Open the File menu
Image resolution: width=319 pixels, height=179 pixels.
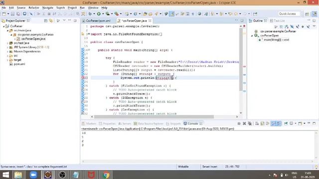3,8
